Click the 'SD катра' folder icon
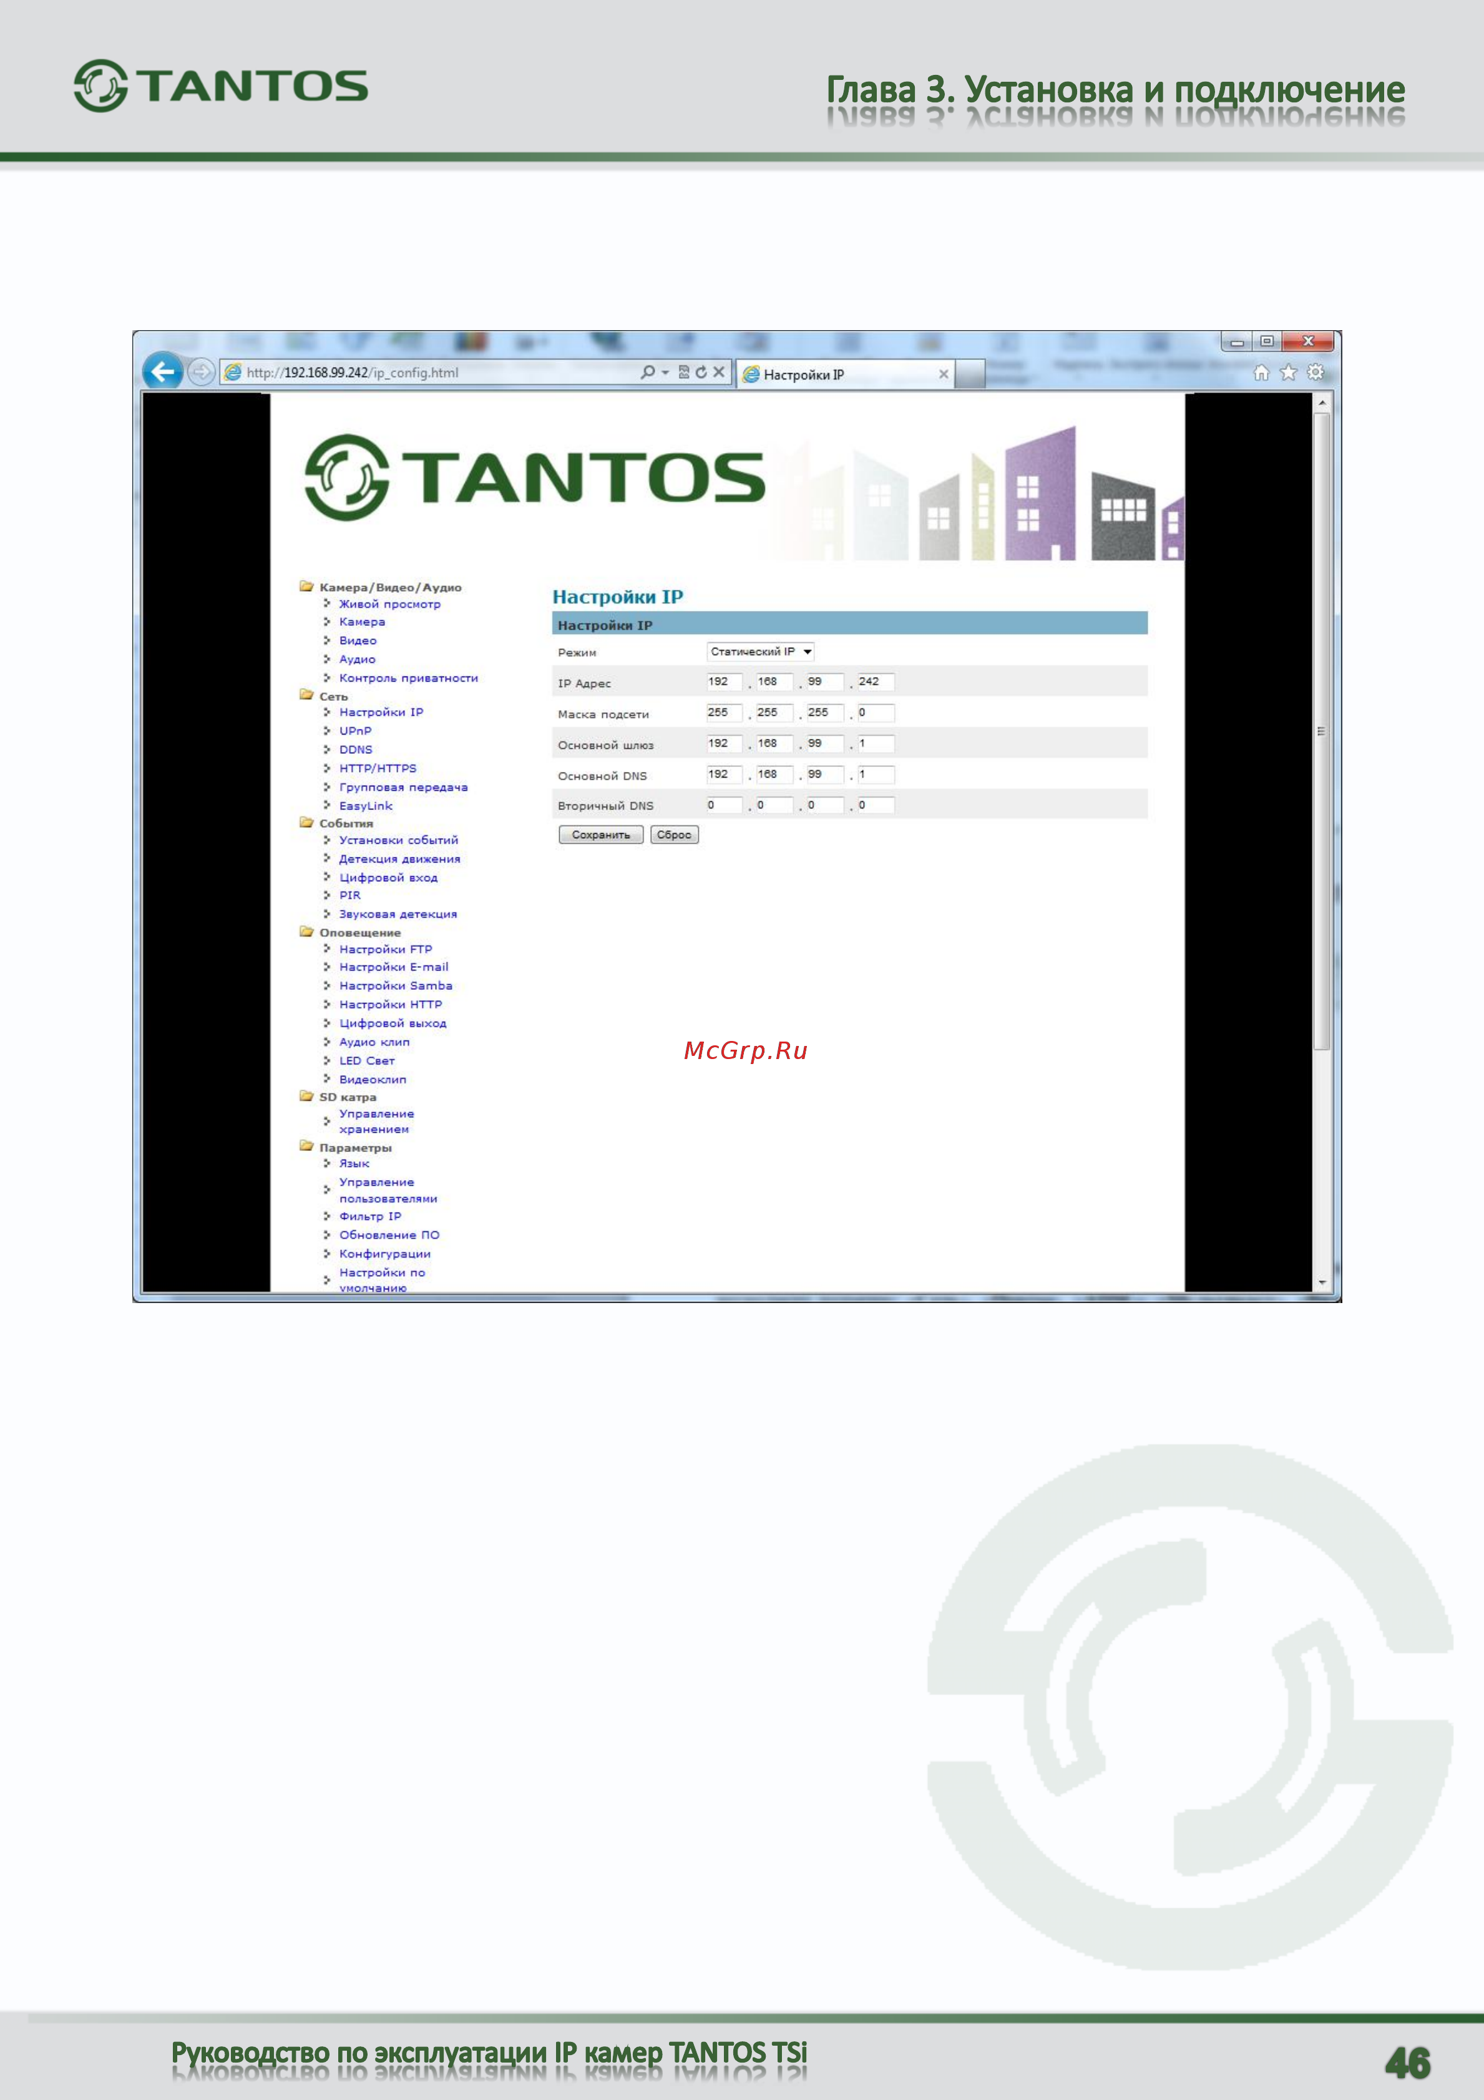The width and height of the screenshot is (1484, 2100). coord(306,1096)
